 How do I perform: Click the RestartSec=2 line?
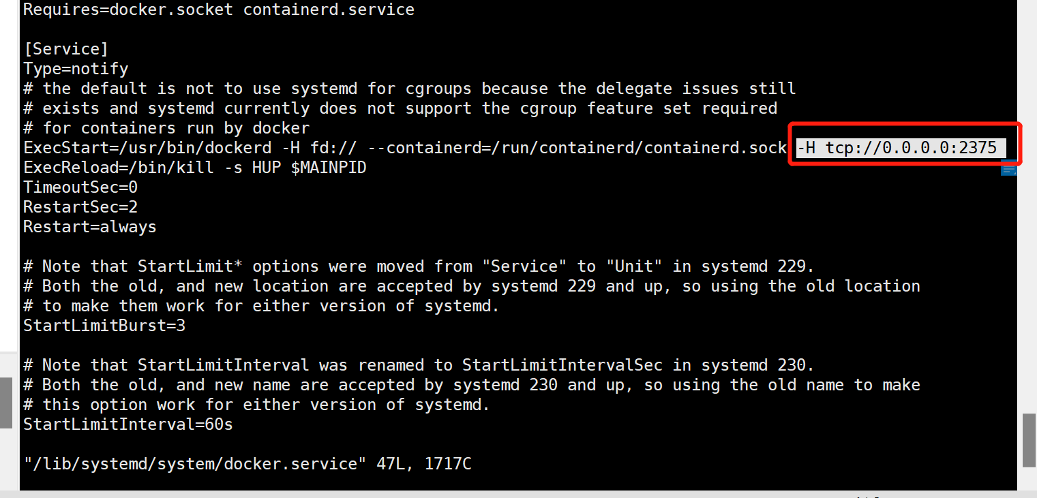(80, 206)
